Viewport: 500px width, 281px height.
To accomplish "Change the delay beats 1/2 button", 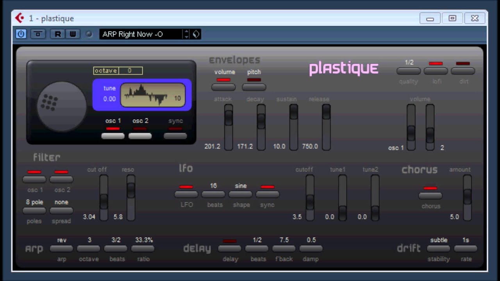I will pyautogui.click(x=257, y=249).
